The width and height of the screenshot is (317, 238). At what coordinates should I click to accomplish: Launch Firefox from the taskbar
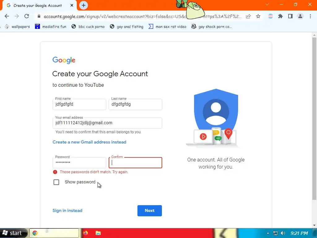click(x=85, y=233)
